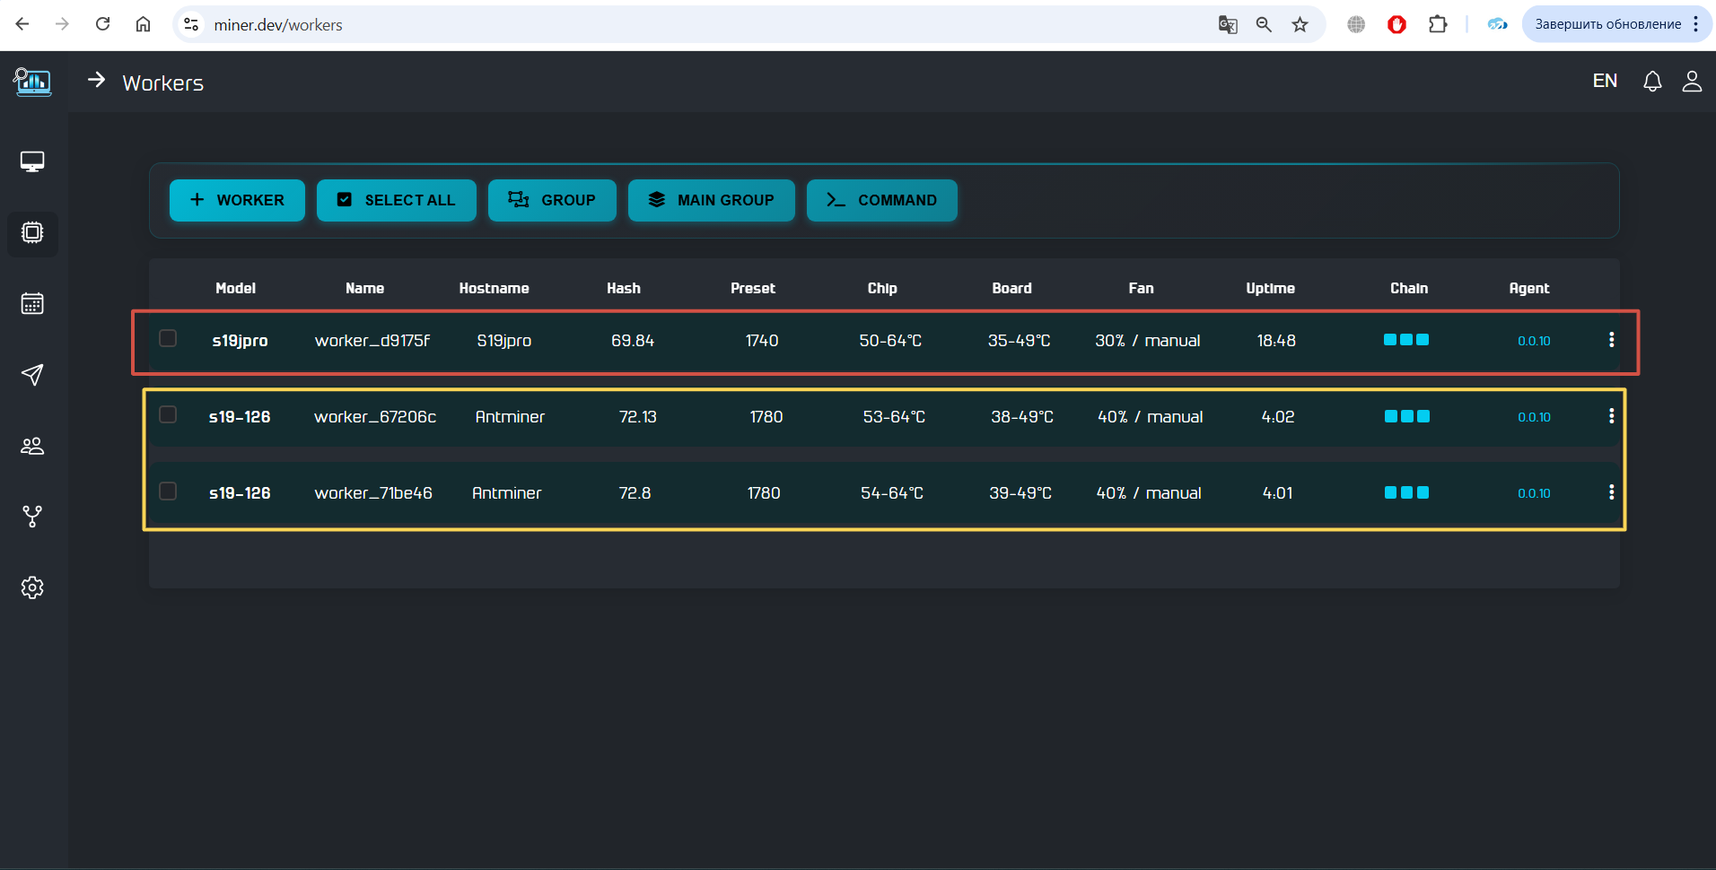Click agent version 0.0.10 for worker_71be46
The height and width of the screenshot is (870, 1716).
pos(1534,493)
